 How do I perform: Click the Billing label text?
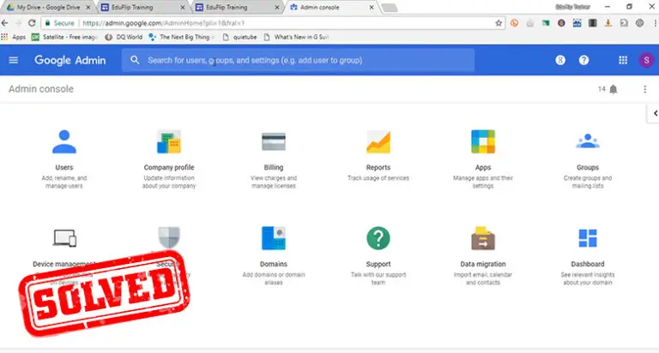pyautogui.click(x=274, y=167)
